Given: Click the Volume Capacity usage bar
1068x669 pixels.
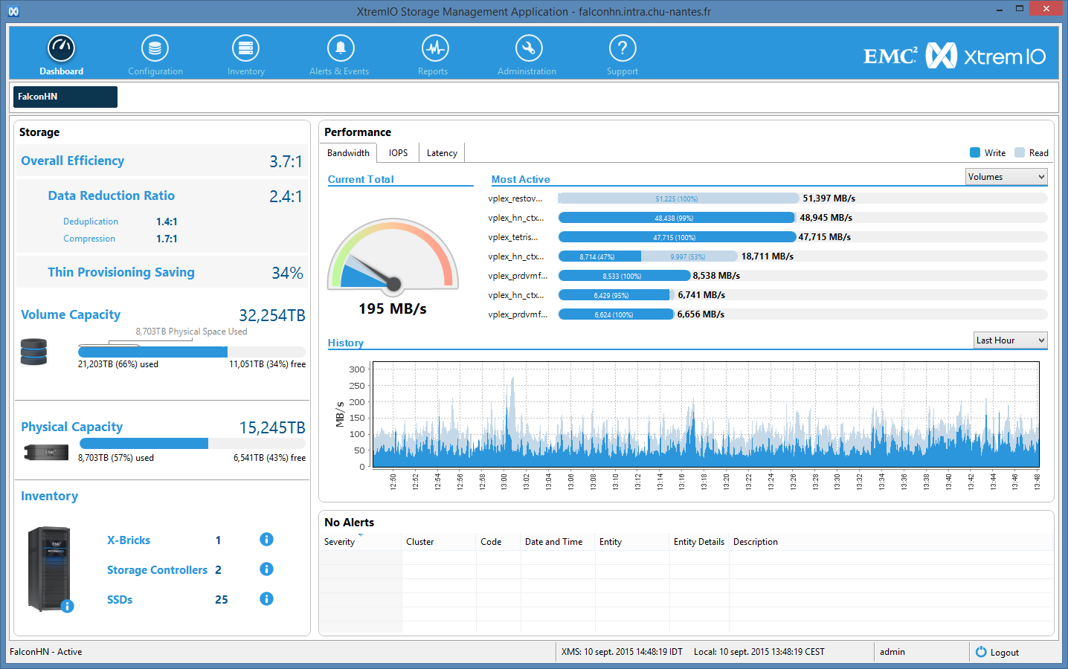Looking at the screenshot, I should tap(191, 352).
